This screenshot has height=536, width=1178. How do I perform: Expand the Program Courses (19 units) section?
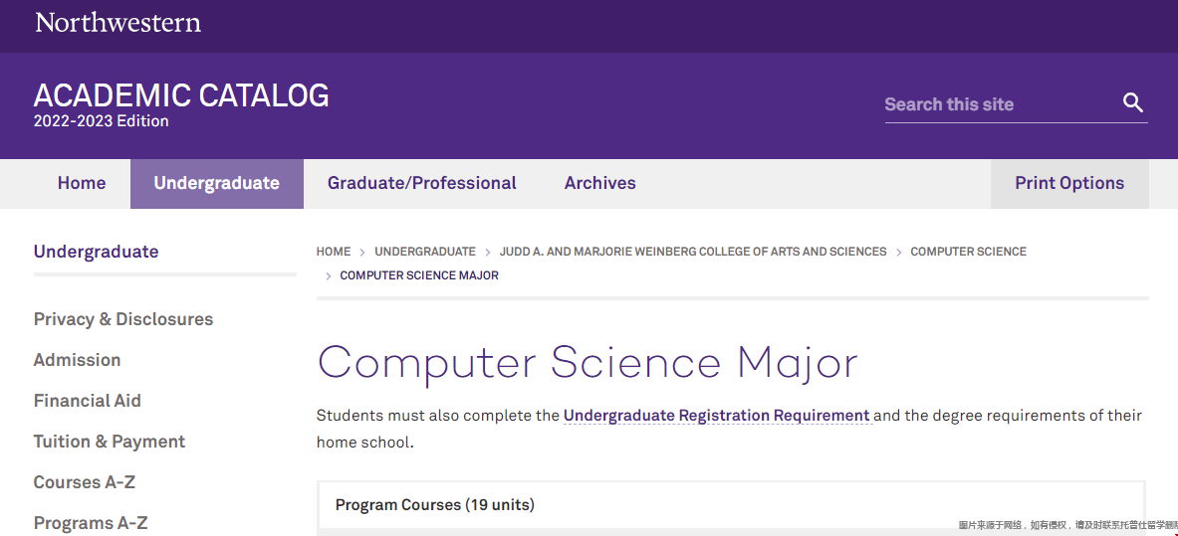[731, 504]
